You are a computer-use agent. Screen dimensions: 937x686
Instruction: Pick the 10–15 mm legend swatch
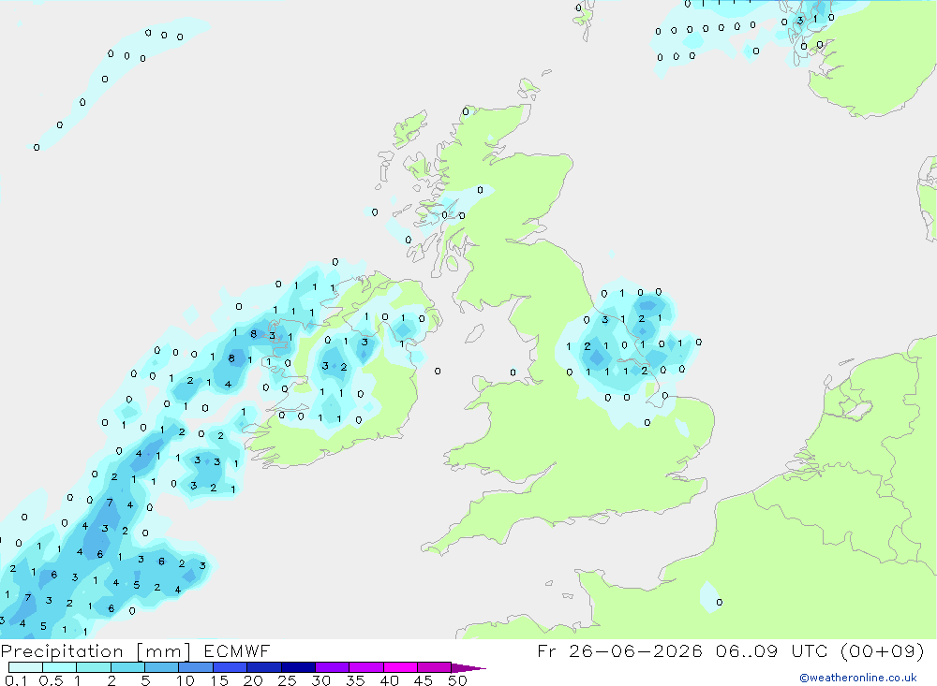(196, 667)
